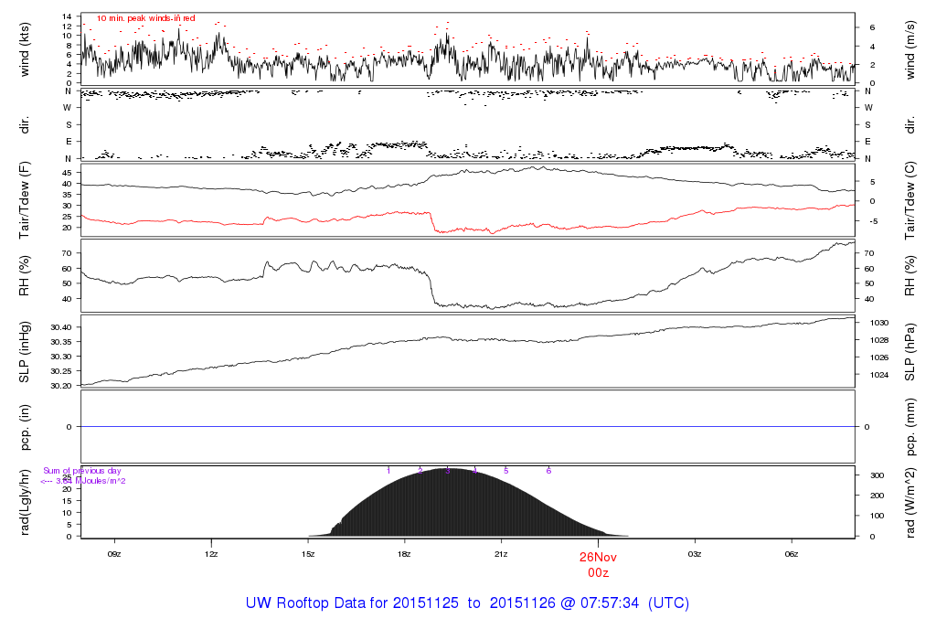Click the '30.20' SLP tick value
The height and width of the screenshot is (640, 936).
61,386
